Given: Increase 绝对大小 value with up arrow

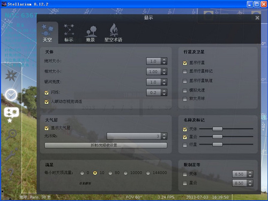Looking at the screenshot, I should pyautogui.click(x=164, y=59).
